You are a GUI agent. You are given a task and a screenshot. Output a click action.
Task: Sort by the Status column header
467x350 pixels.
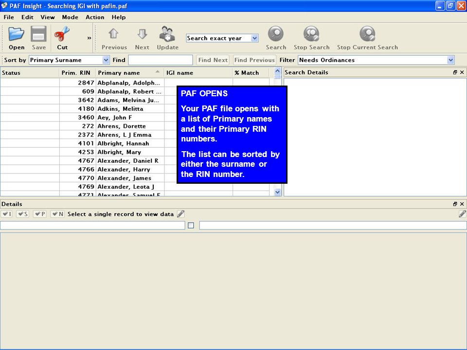click(x=30, y=73)
